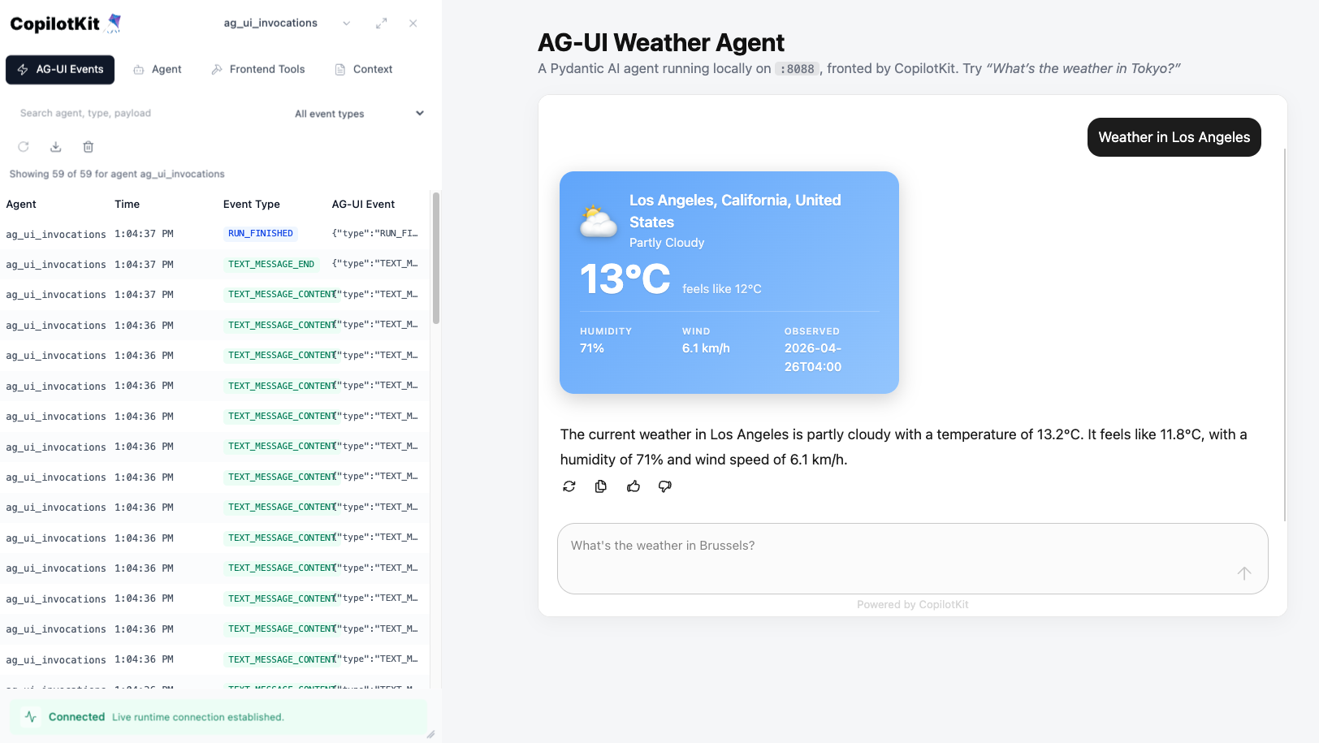Viewport: 1319px width, 743px height.
Task: Give thumbs down to the response
Action: (x=665, y=486)
